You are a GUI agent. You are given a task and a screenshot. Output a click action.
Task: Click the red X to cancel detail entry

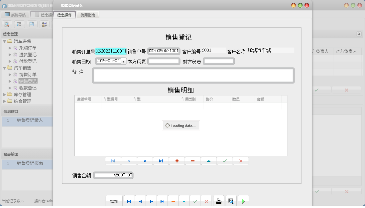pyautogui.click(x=241, y=161)
